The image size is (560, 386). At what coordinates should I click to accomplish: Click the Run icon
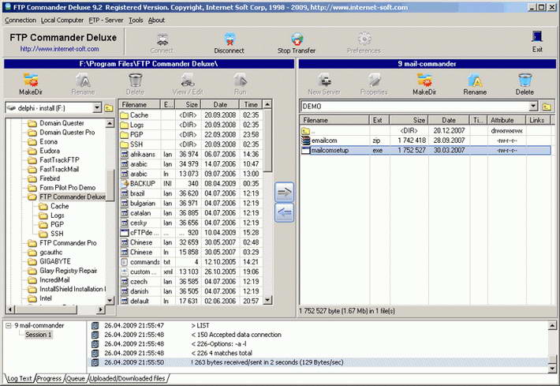point(240,80)
